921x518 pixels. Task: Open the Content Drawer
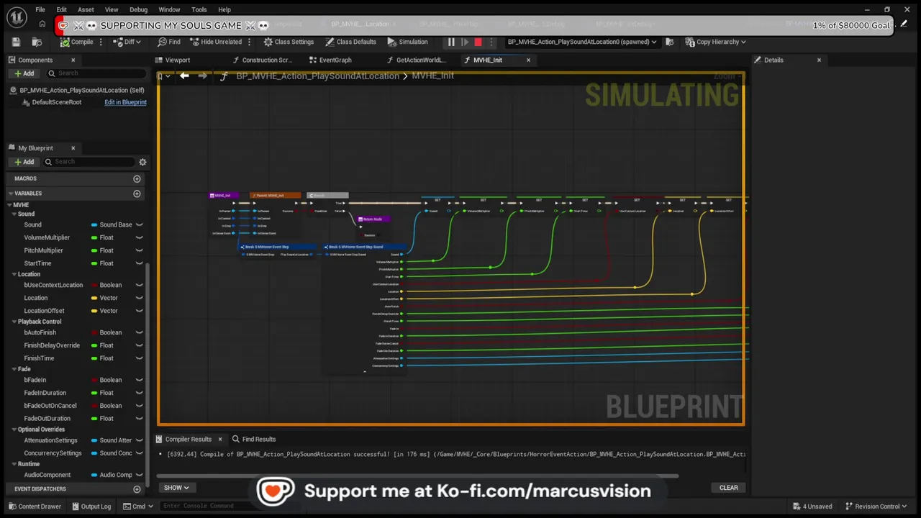[x=34, y=506]
